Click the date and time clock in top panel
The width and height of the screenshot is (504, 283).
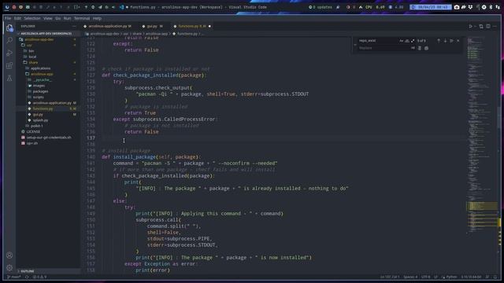[431, 7]
